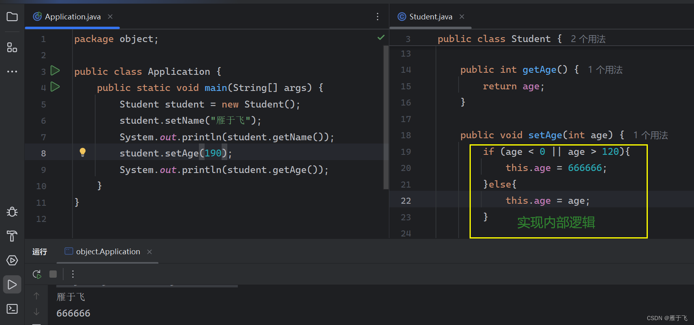Click student.getAge() on line 9
Image resolution: width=694 pixels, height=325 pixels.
pos(275,170)
